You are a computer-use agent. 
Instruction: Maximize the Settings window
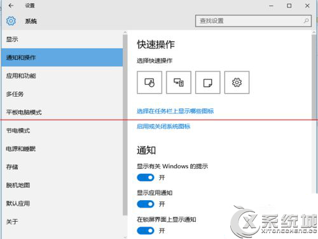click(289, 6)
